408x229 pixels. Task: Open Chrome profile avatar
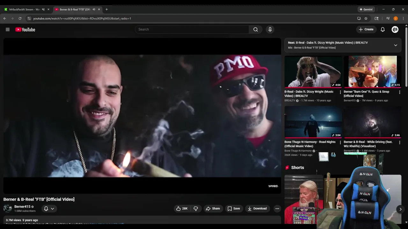[x=396, y=18]
